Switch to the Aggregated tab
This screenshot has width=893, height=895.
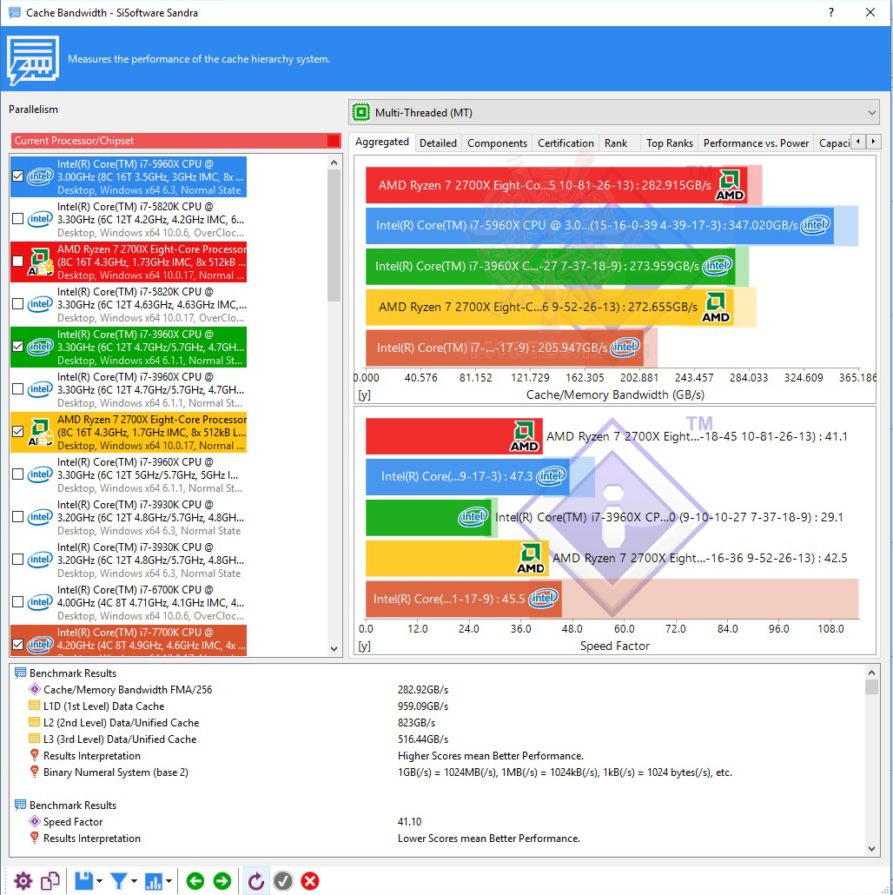click(x=381, y=142)
